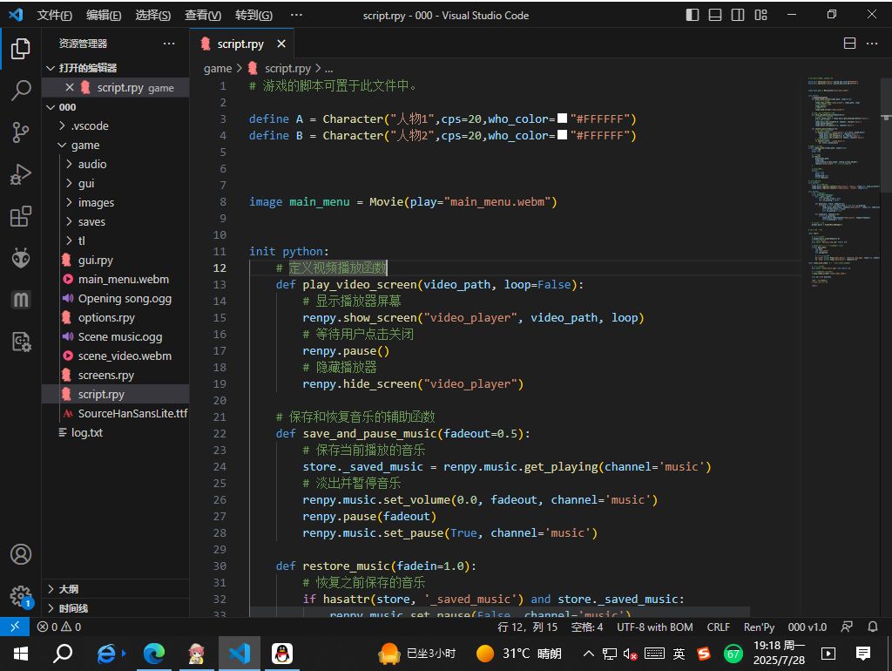Screen dimensions: 892x671
Task: Open the Search view in activity bar
Action: click(x=21, y=90)
